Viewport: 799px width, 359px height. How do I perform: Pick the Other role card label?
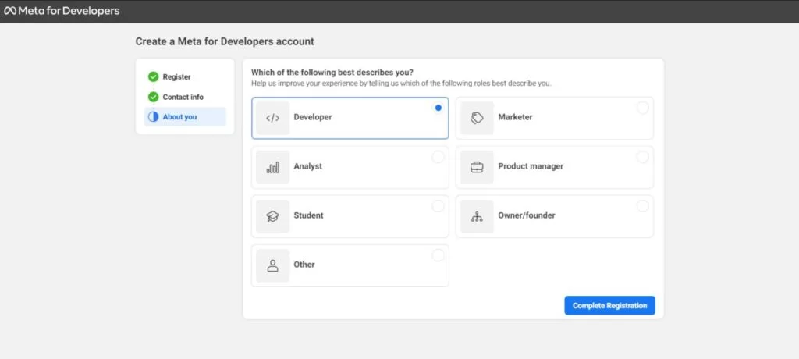click(304, 265)
